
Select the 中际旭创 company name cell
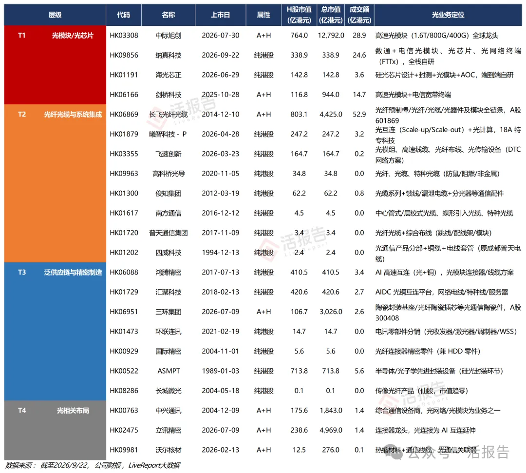click(169, 36)
